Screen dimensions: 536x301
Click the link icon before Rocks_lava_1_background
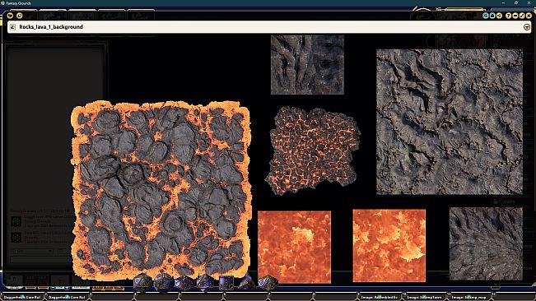(x=12, y=27)
